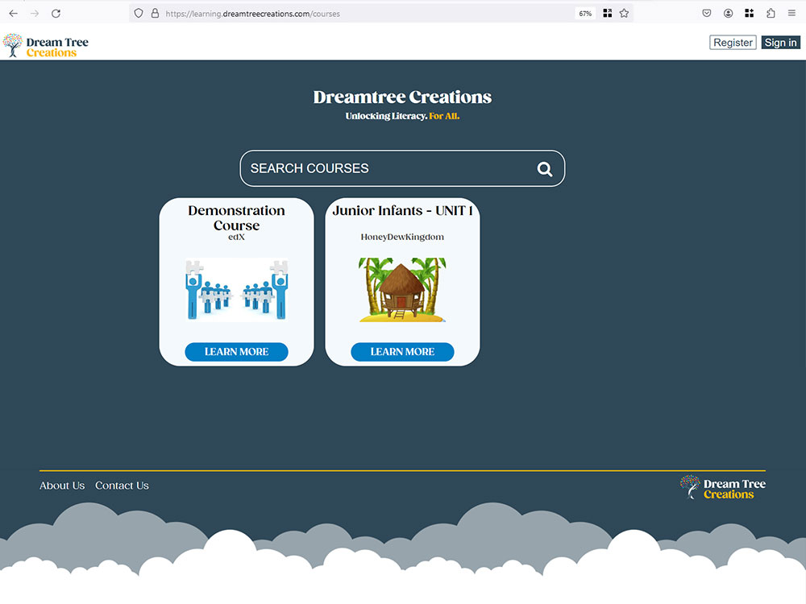Click the browser back arrow

13,13
